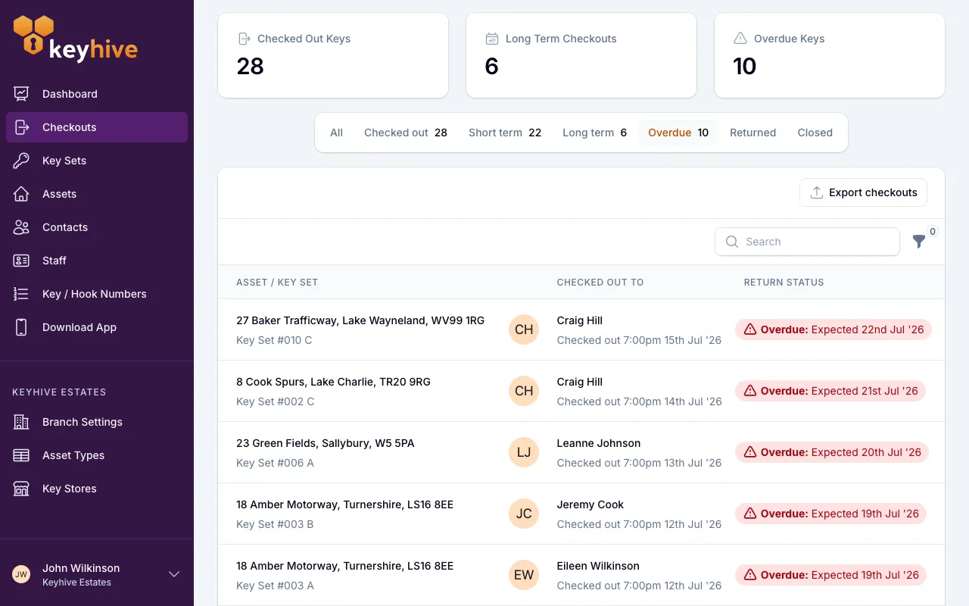The height and width of the screenshot is (606, 969).
Task: Click the Long Term Checkouts calendar icon
Action: tap(492, 39)
